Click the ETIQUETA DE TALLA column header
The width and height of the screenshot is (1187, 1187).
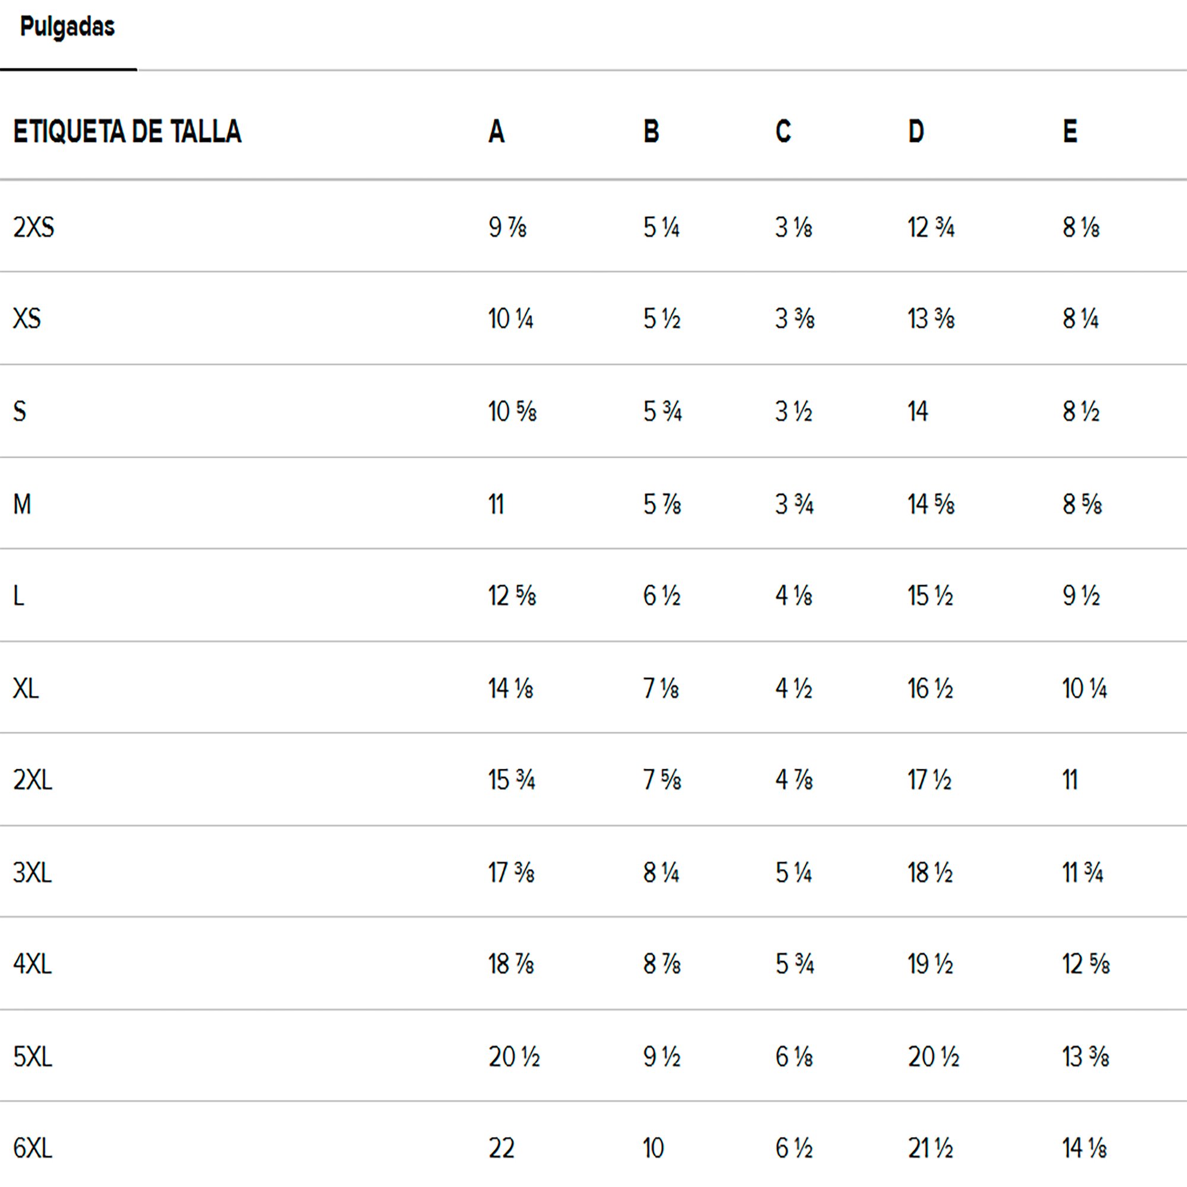(x=127, y=132)
